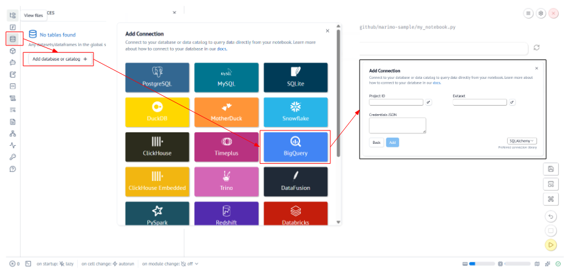566x278 pixels.
Task: Click the undo icon on right
Action: 551,216
